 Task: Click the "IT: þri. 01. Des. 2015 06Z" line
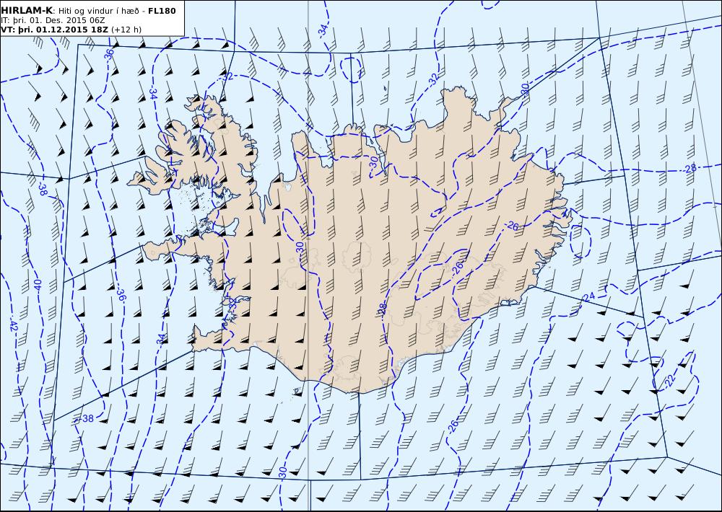[x=53, y=21]
